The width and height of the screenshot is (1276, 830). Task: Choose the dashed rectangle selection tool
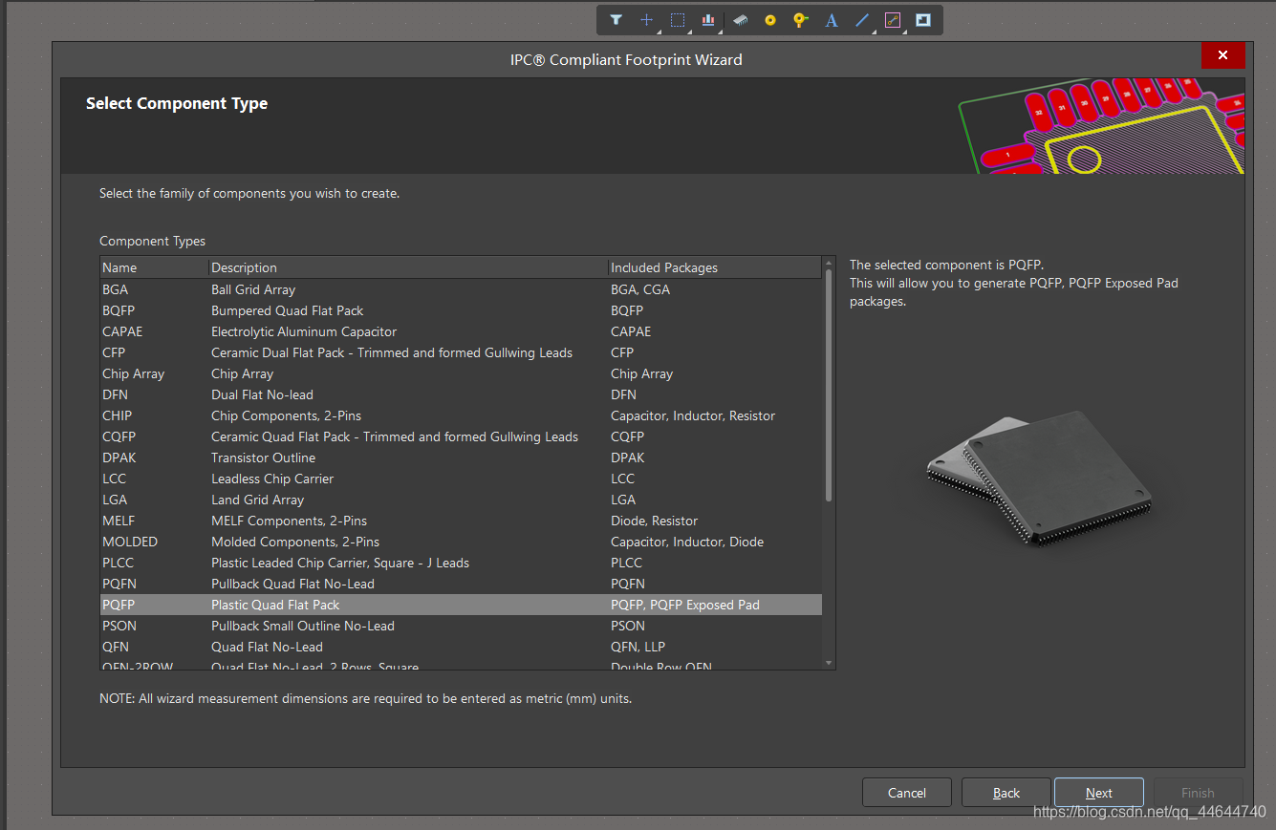click(678, 20)
